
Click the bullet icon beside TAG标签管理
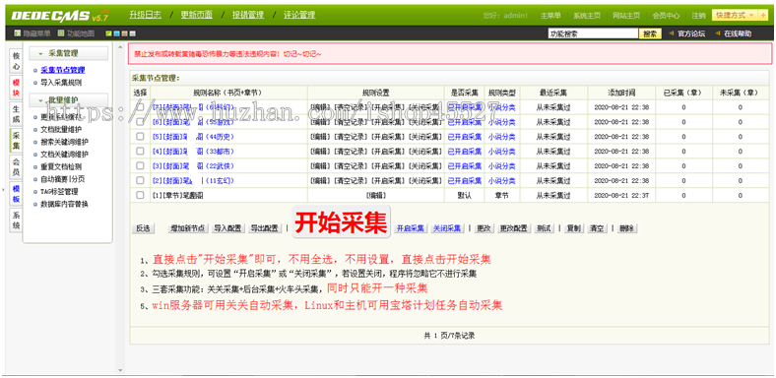point(35,192)
